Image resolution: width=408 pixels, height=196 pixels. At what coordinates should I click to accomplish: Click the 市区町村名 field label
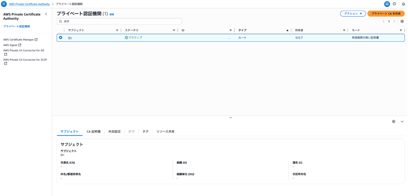tap(299, 174)
